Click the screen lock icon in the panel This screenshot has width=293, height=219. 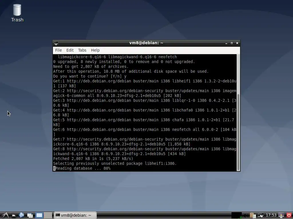(281, 215)
